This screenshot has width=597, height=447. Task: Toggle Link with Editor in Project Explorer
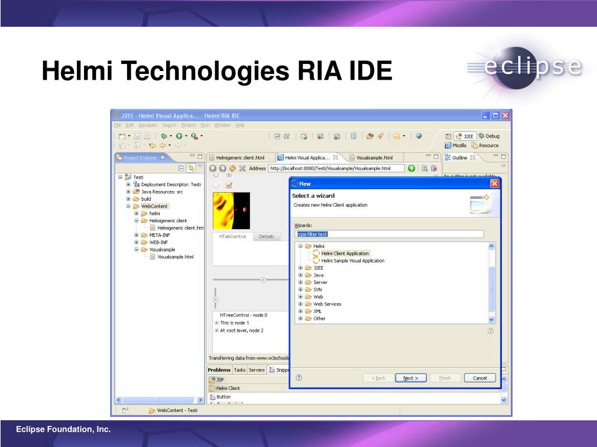191,168
